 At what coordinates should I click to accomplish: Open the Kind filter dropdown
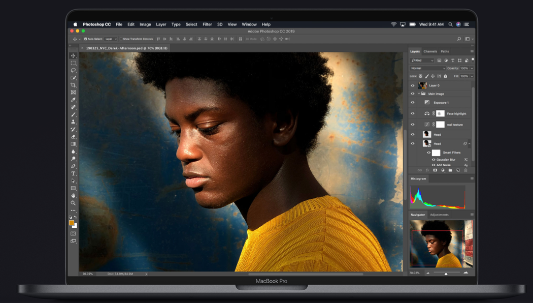422,60
